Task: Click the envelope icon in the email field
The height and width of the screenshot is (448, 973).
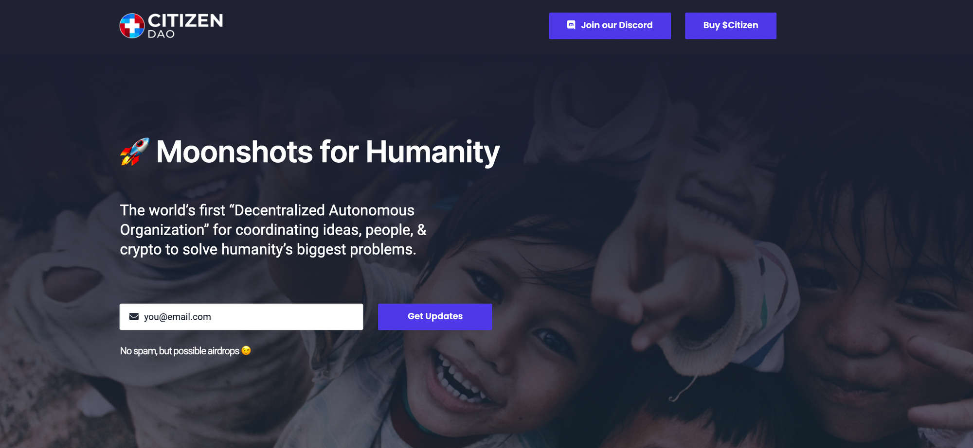Action: (134, 316)
